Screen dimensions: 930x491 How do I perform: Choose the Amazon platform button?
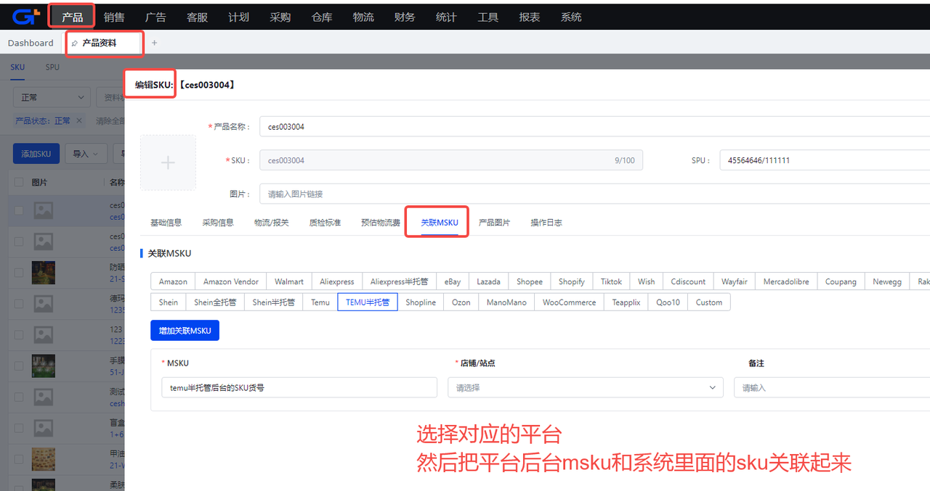(x=173, y=281)
